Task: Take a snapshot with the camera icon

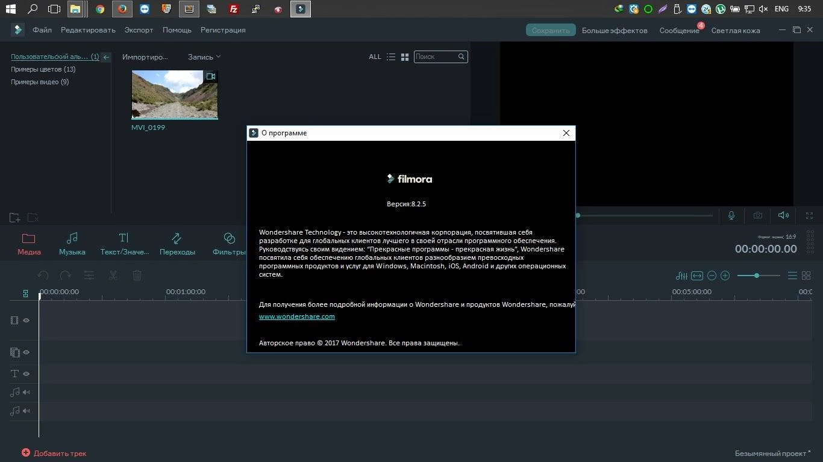Action: [758, 215]
